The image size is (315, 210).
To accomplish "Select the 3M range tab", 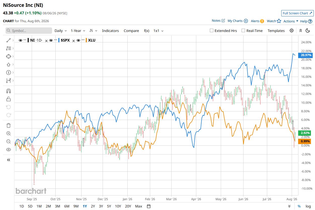I will [x=57, y=206].
